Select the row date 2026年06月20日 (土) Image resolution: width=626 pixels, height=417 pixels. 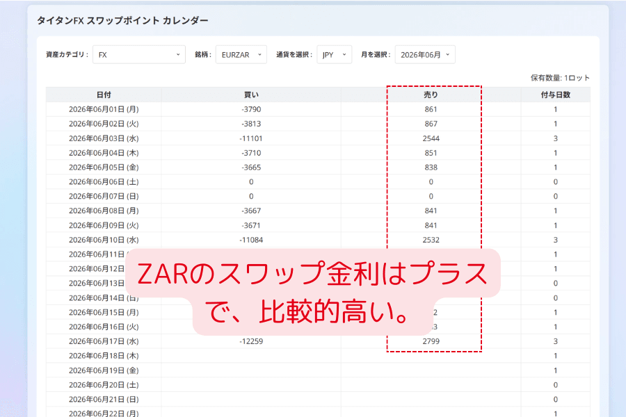[x=104, y=385]
